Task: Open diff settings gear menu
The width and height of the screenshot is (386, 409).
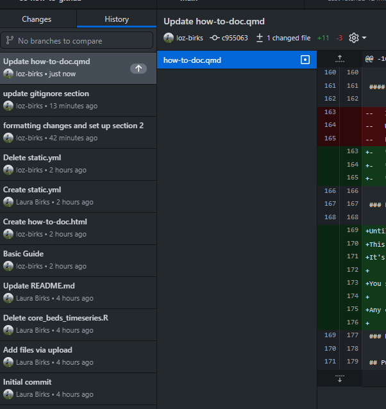Action: click(x=357, y=38)
